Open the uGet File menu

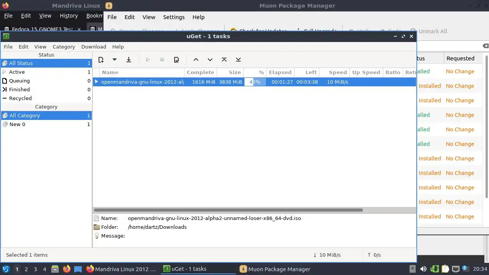pos(8,47)
